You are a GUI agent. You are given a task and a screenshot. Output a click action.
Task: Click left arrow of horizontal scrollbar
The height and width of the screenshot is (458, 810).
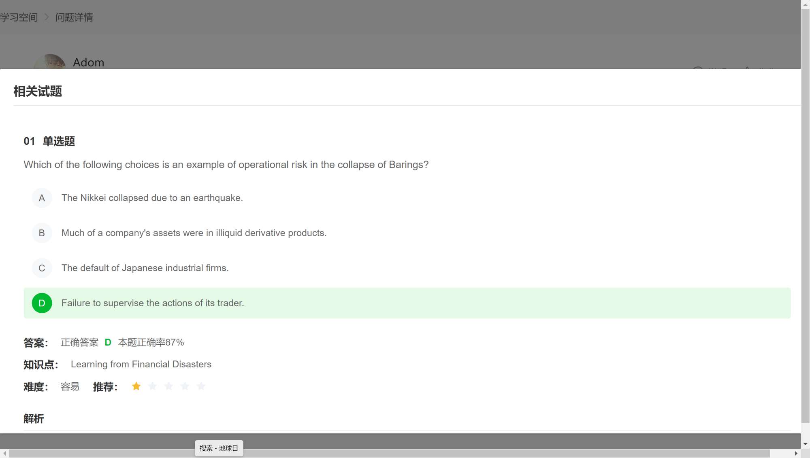coord(4,454)
